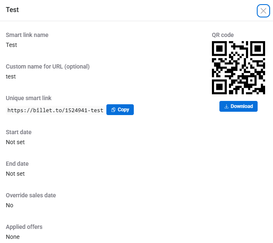Click the "QR code" label

click(223, 35)
